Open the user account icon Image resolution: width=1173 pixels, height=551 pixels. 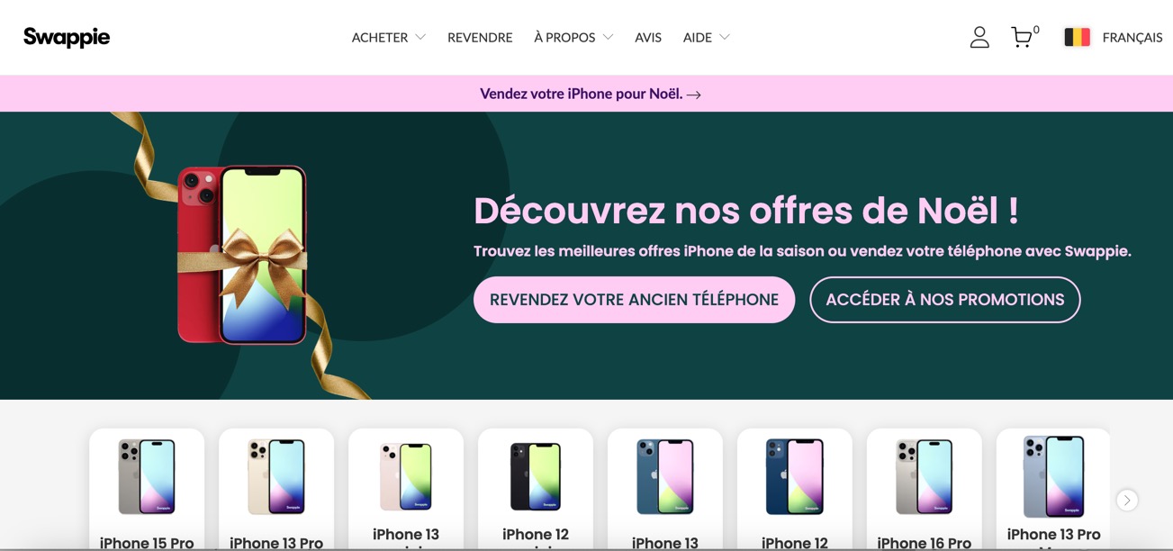pyautogui.click(x=979, y=37)
